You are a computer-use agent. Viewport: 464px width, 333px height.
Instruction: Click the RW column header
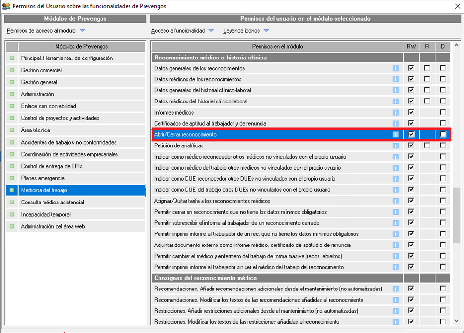click(411, 47)
